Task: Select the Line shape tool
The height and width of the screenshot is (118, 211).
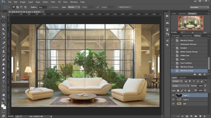Action: tap(4, 90)
